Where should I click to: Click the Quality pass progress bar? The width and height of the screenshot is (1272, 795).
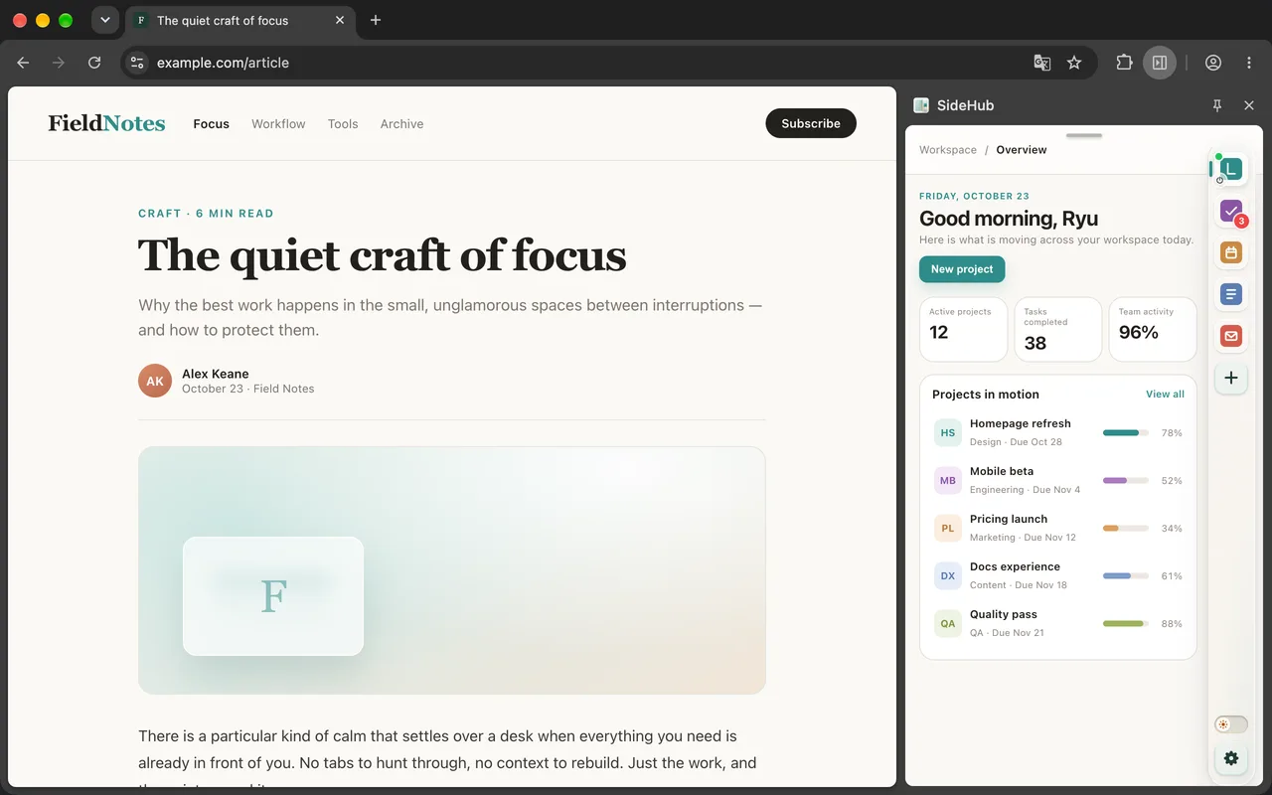click(x=1126, y=624)
